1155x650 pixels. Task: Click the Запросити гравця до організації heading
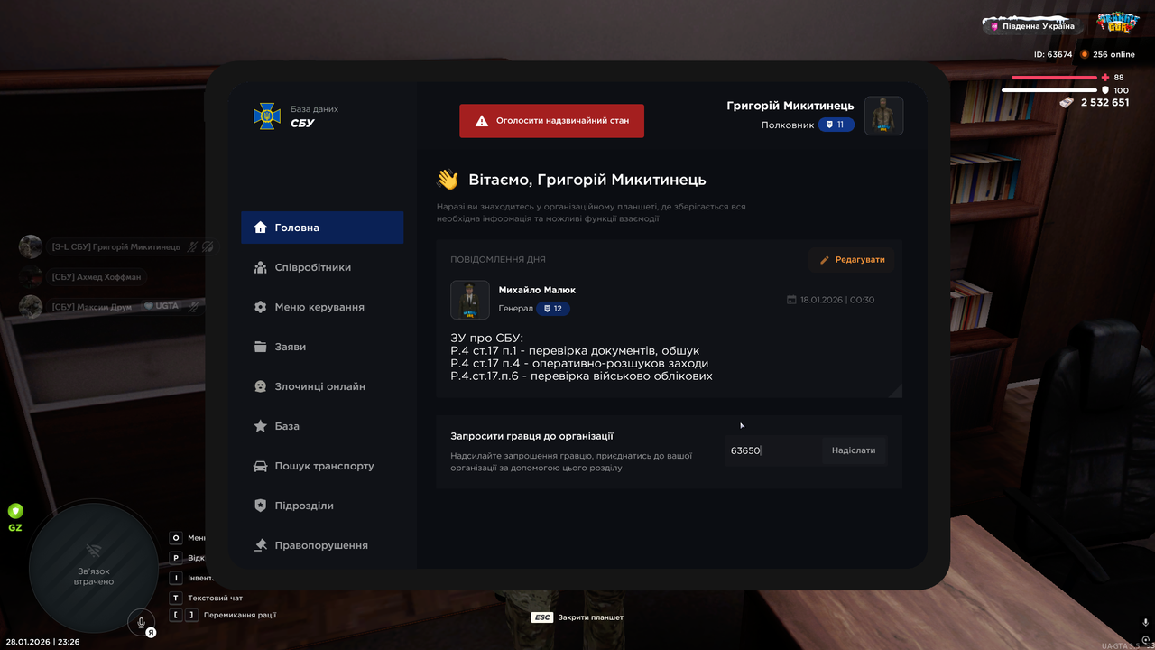(532, 436)
